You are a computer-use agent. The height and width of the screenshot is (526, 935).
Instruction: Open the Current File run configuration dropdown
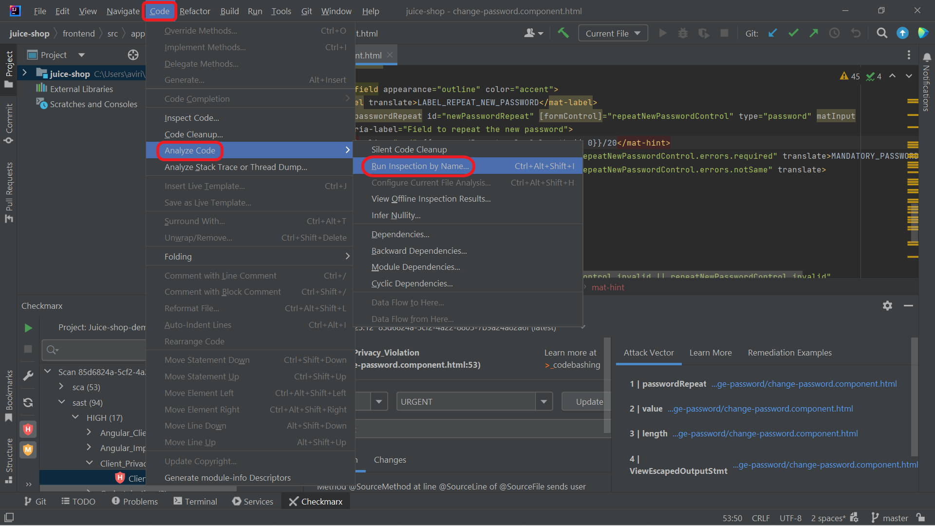[x=613, y=33]
